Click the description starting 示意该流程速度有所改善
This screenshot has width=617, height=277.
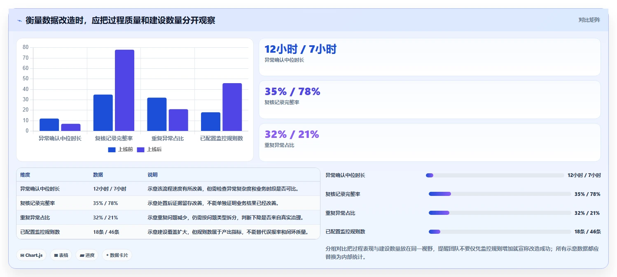tap(223, 189)
